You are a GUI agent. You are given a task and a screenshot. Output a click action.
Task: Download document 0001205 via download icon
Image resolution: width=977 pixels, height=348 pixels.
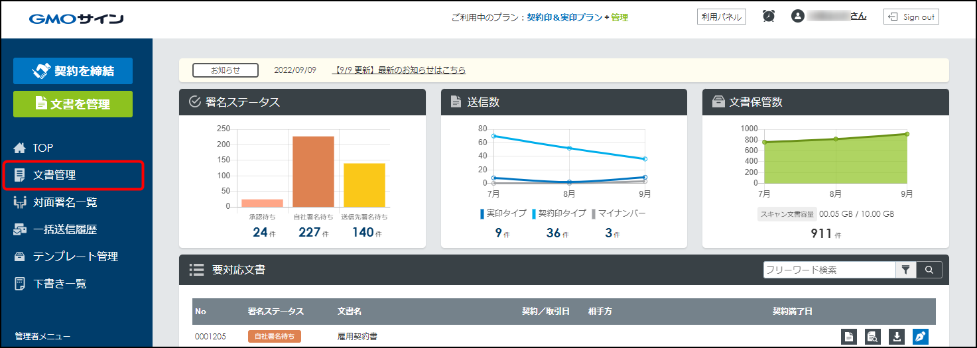coord(896,337)
